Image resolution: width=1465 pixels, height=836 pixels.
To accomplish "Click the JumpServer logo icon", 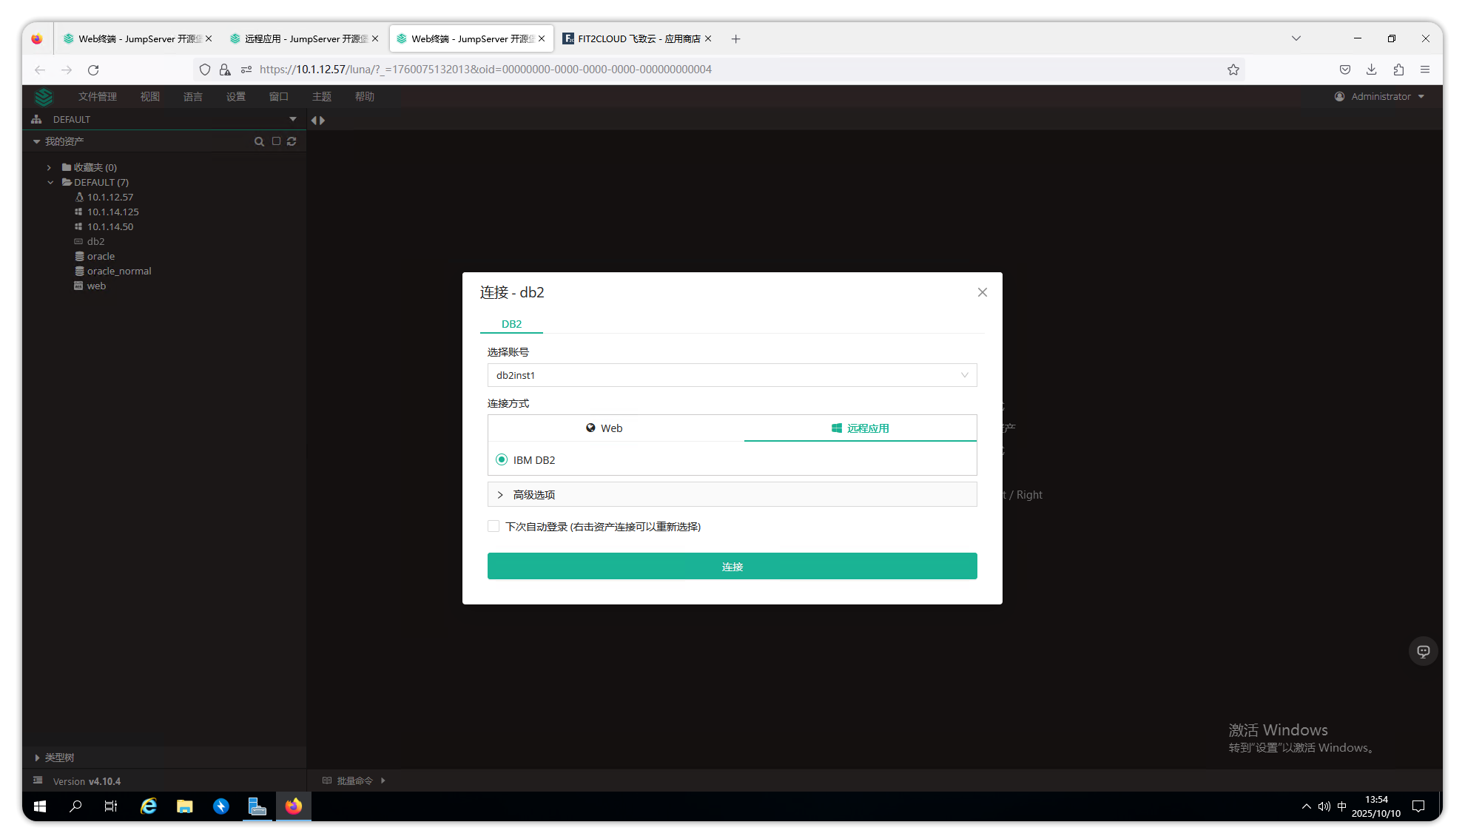I will pos(44,97).
